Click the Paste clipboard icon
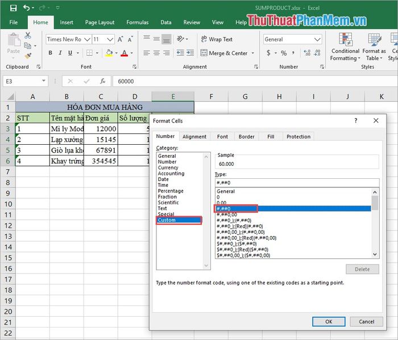 point(14,40)
